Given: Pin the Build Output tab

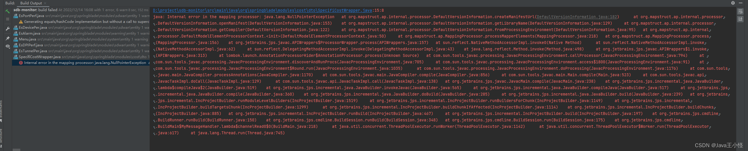Looking at the screenshot, I should [8, 38].
